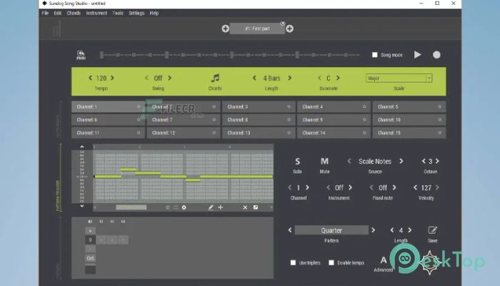Toggle the circle on Channel: 14
The height and width of the screenshot is (286, 500).
(x=364, y=133)
